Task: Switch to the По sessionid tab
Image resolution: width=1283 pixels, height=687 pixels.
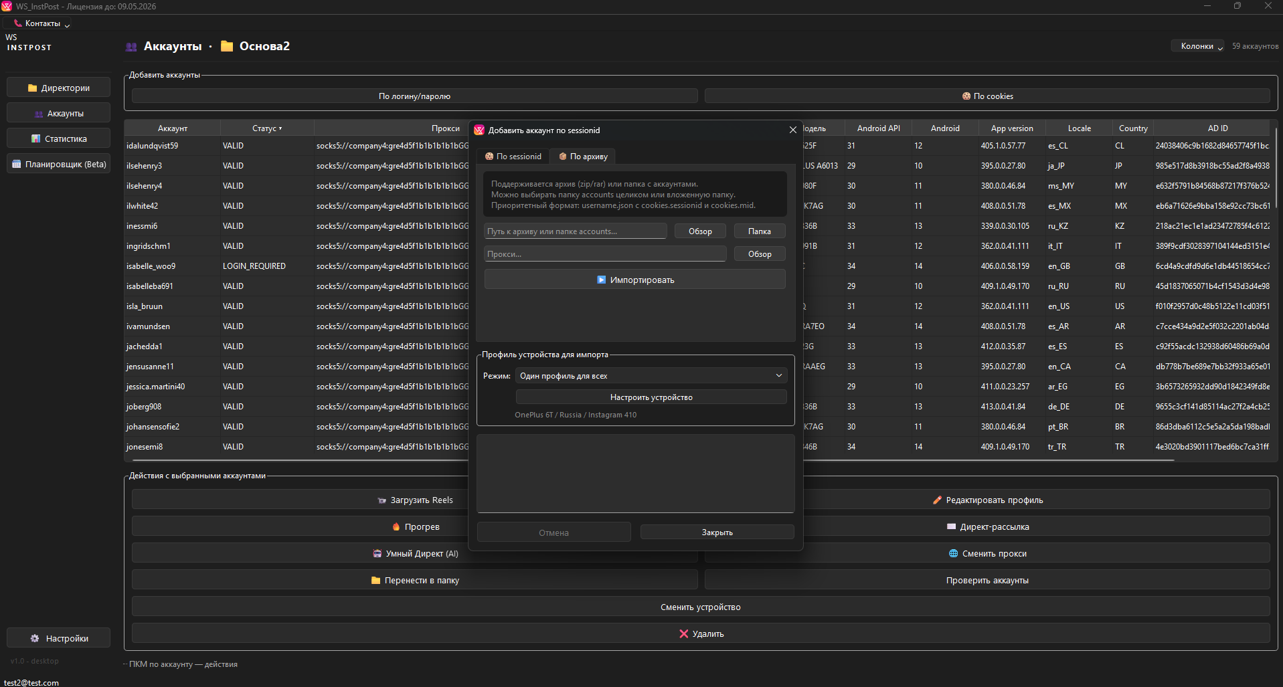Action: coord(513,157)
